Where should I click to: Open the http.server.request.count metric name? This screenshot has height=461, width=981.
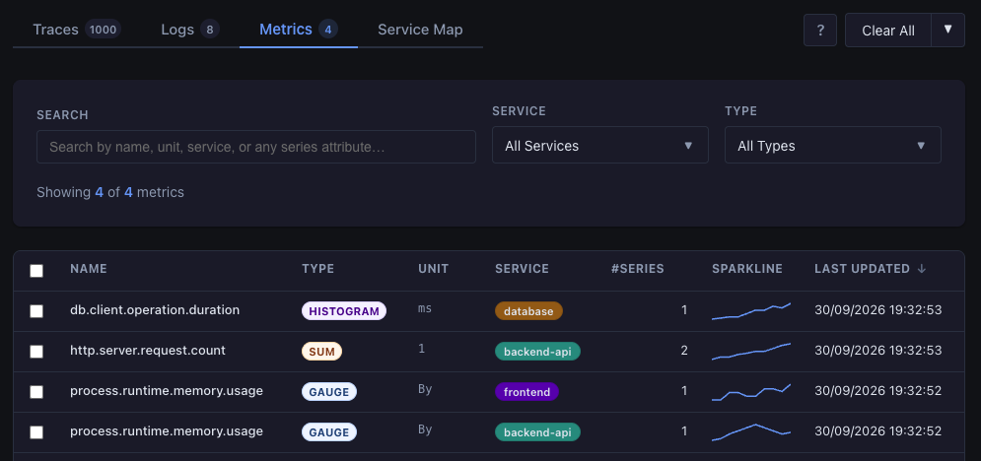(148, 351)
